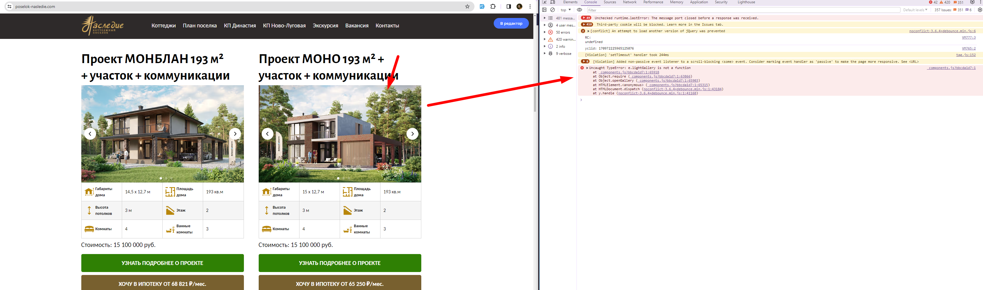Open the 'top' JavaScript context dropdown
The width and height of the screenshot is (983, 290).
tap(566, 10)
